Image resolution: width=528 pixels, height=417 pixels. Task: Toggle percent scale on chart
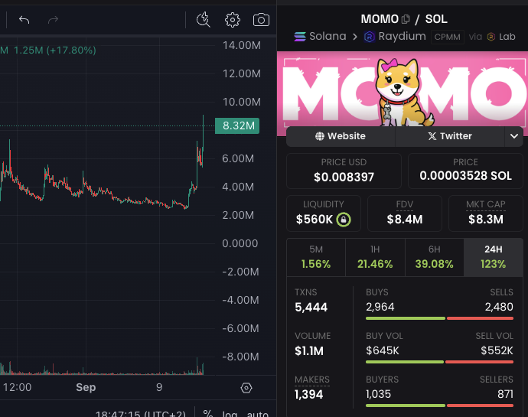[208, 413]
